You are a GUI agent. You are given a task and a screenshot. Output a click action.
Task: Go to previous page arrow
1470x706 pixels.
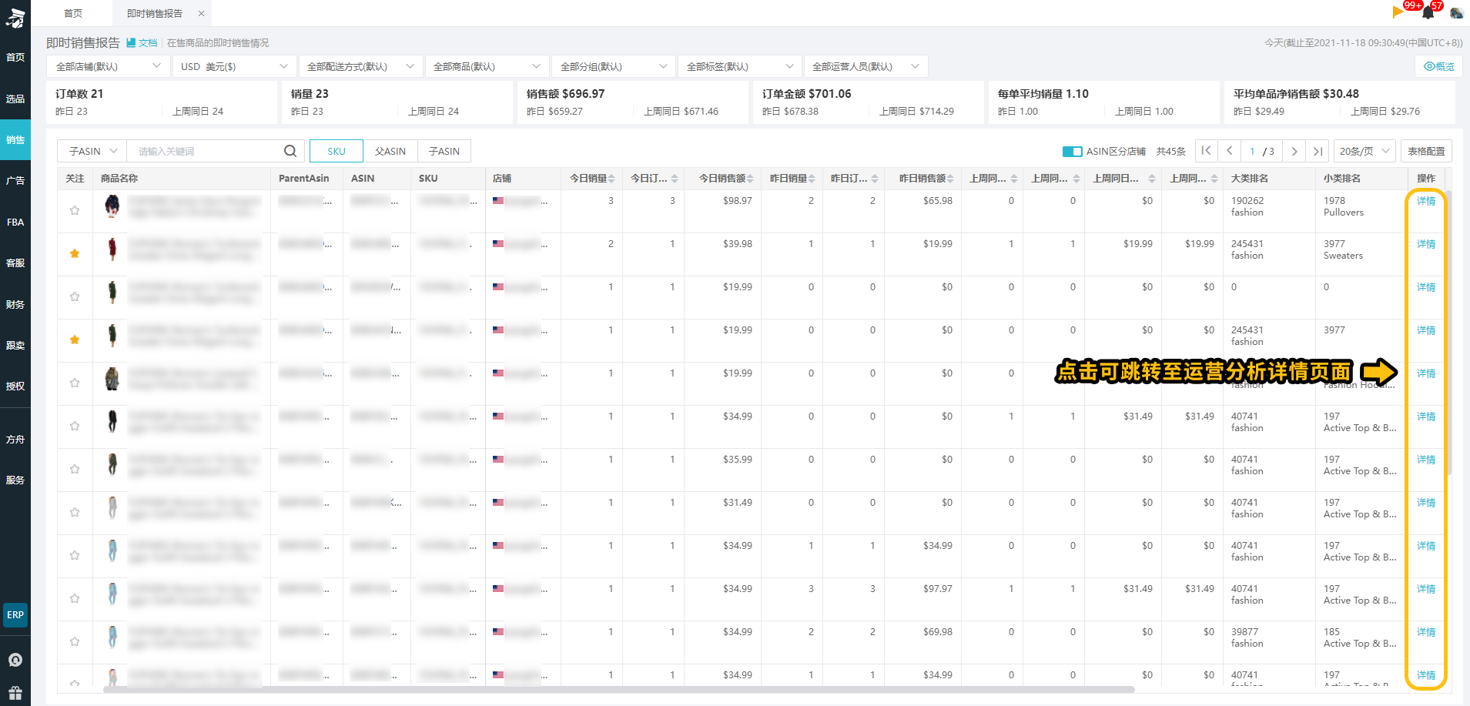pos(1230,151)
